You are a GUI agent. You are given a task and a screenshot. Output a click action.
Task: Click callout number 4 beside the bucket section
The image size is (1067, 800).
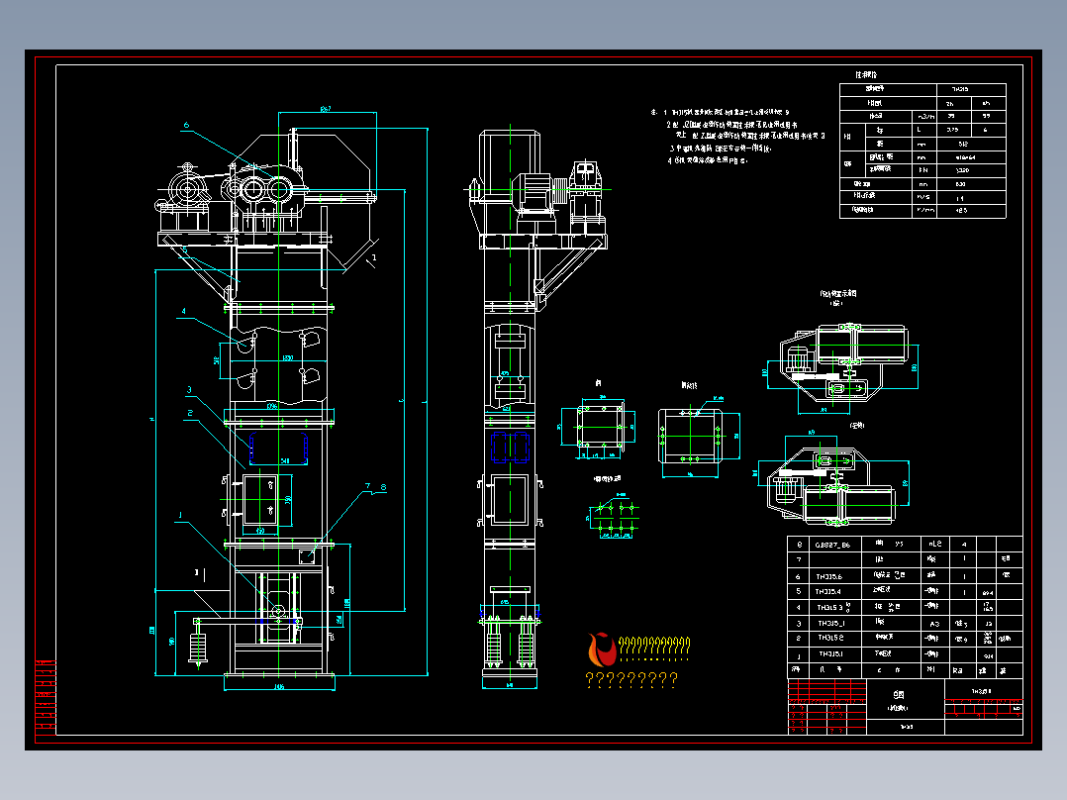(183, 311)
